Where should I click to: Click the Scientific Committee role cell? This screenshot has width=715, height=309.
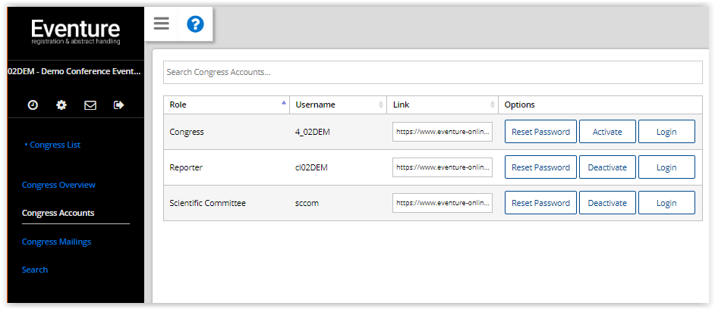[227, 203]
